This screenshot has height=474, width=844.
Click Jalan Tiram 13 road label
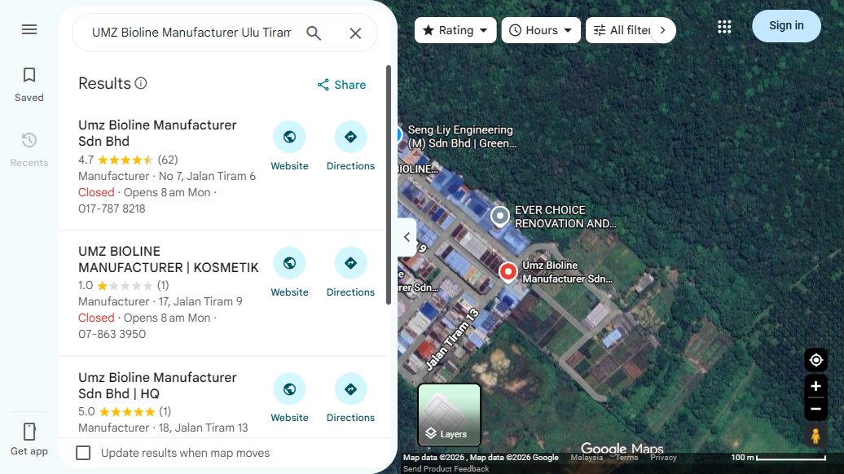point(452,340)
